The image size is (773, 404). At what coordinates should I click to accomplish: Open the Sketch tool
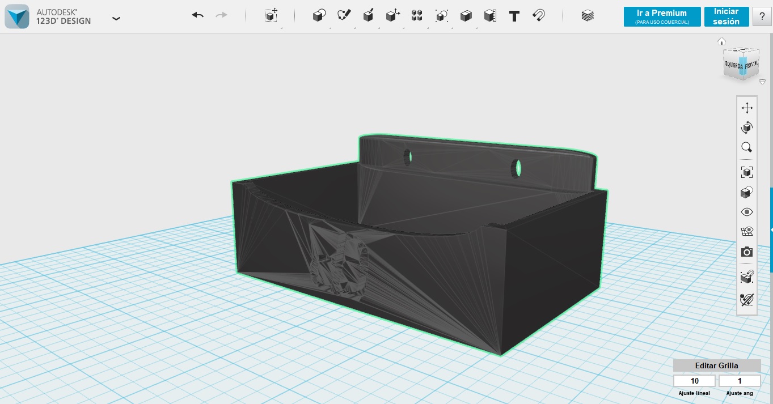pos(344,16)
